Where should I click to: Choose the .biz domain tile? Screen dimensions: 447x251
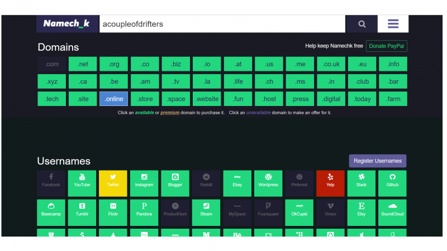[x=176, y=64]
